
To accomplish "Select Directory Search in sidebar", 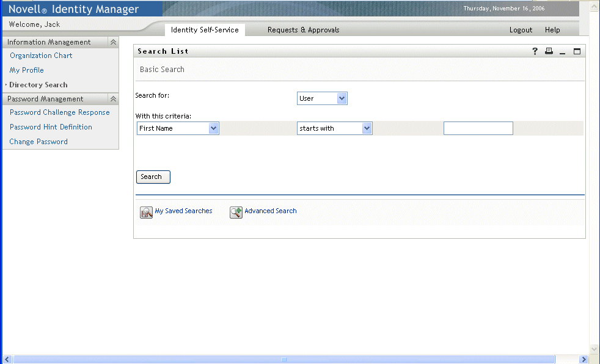I will click(38, 85).
